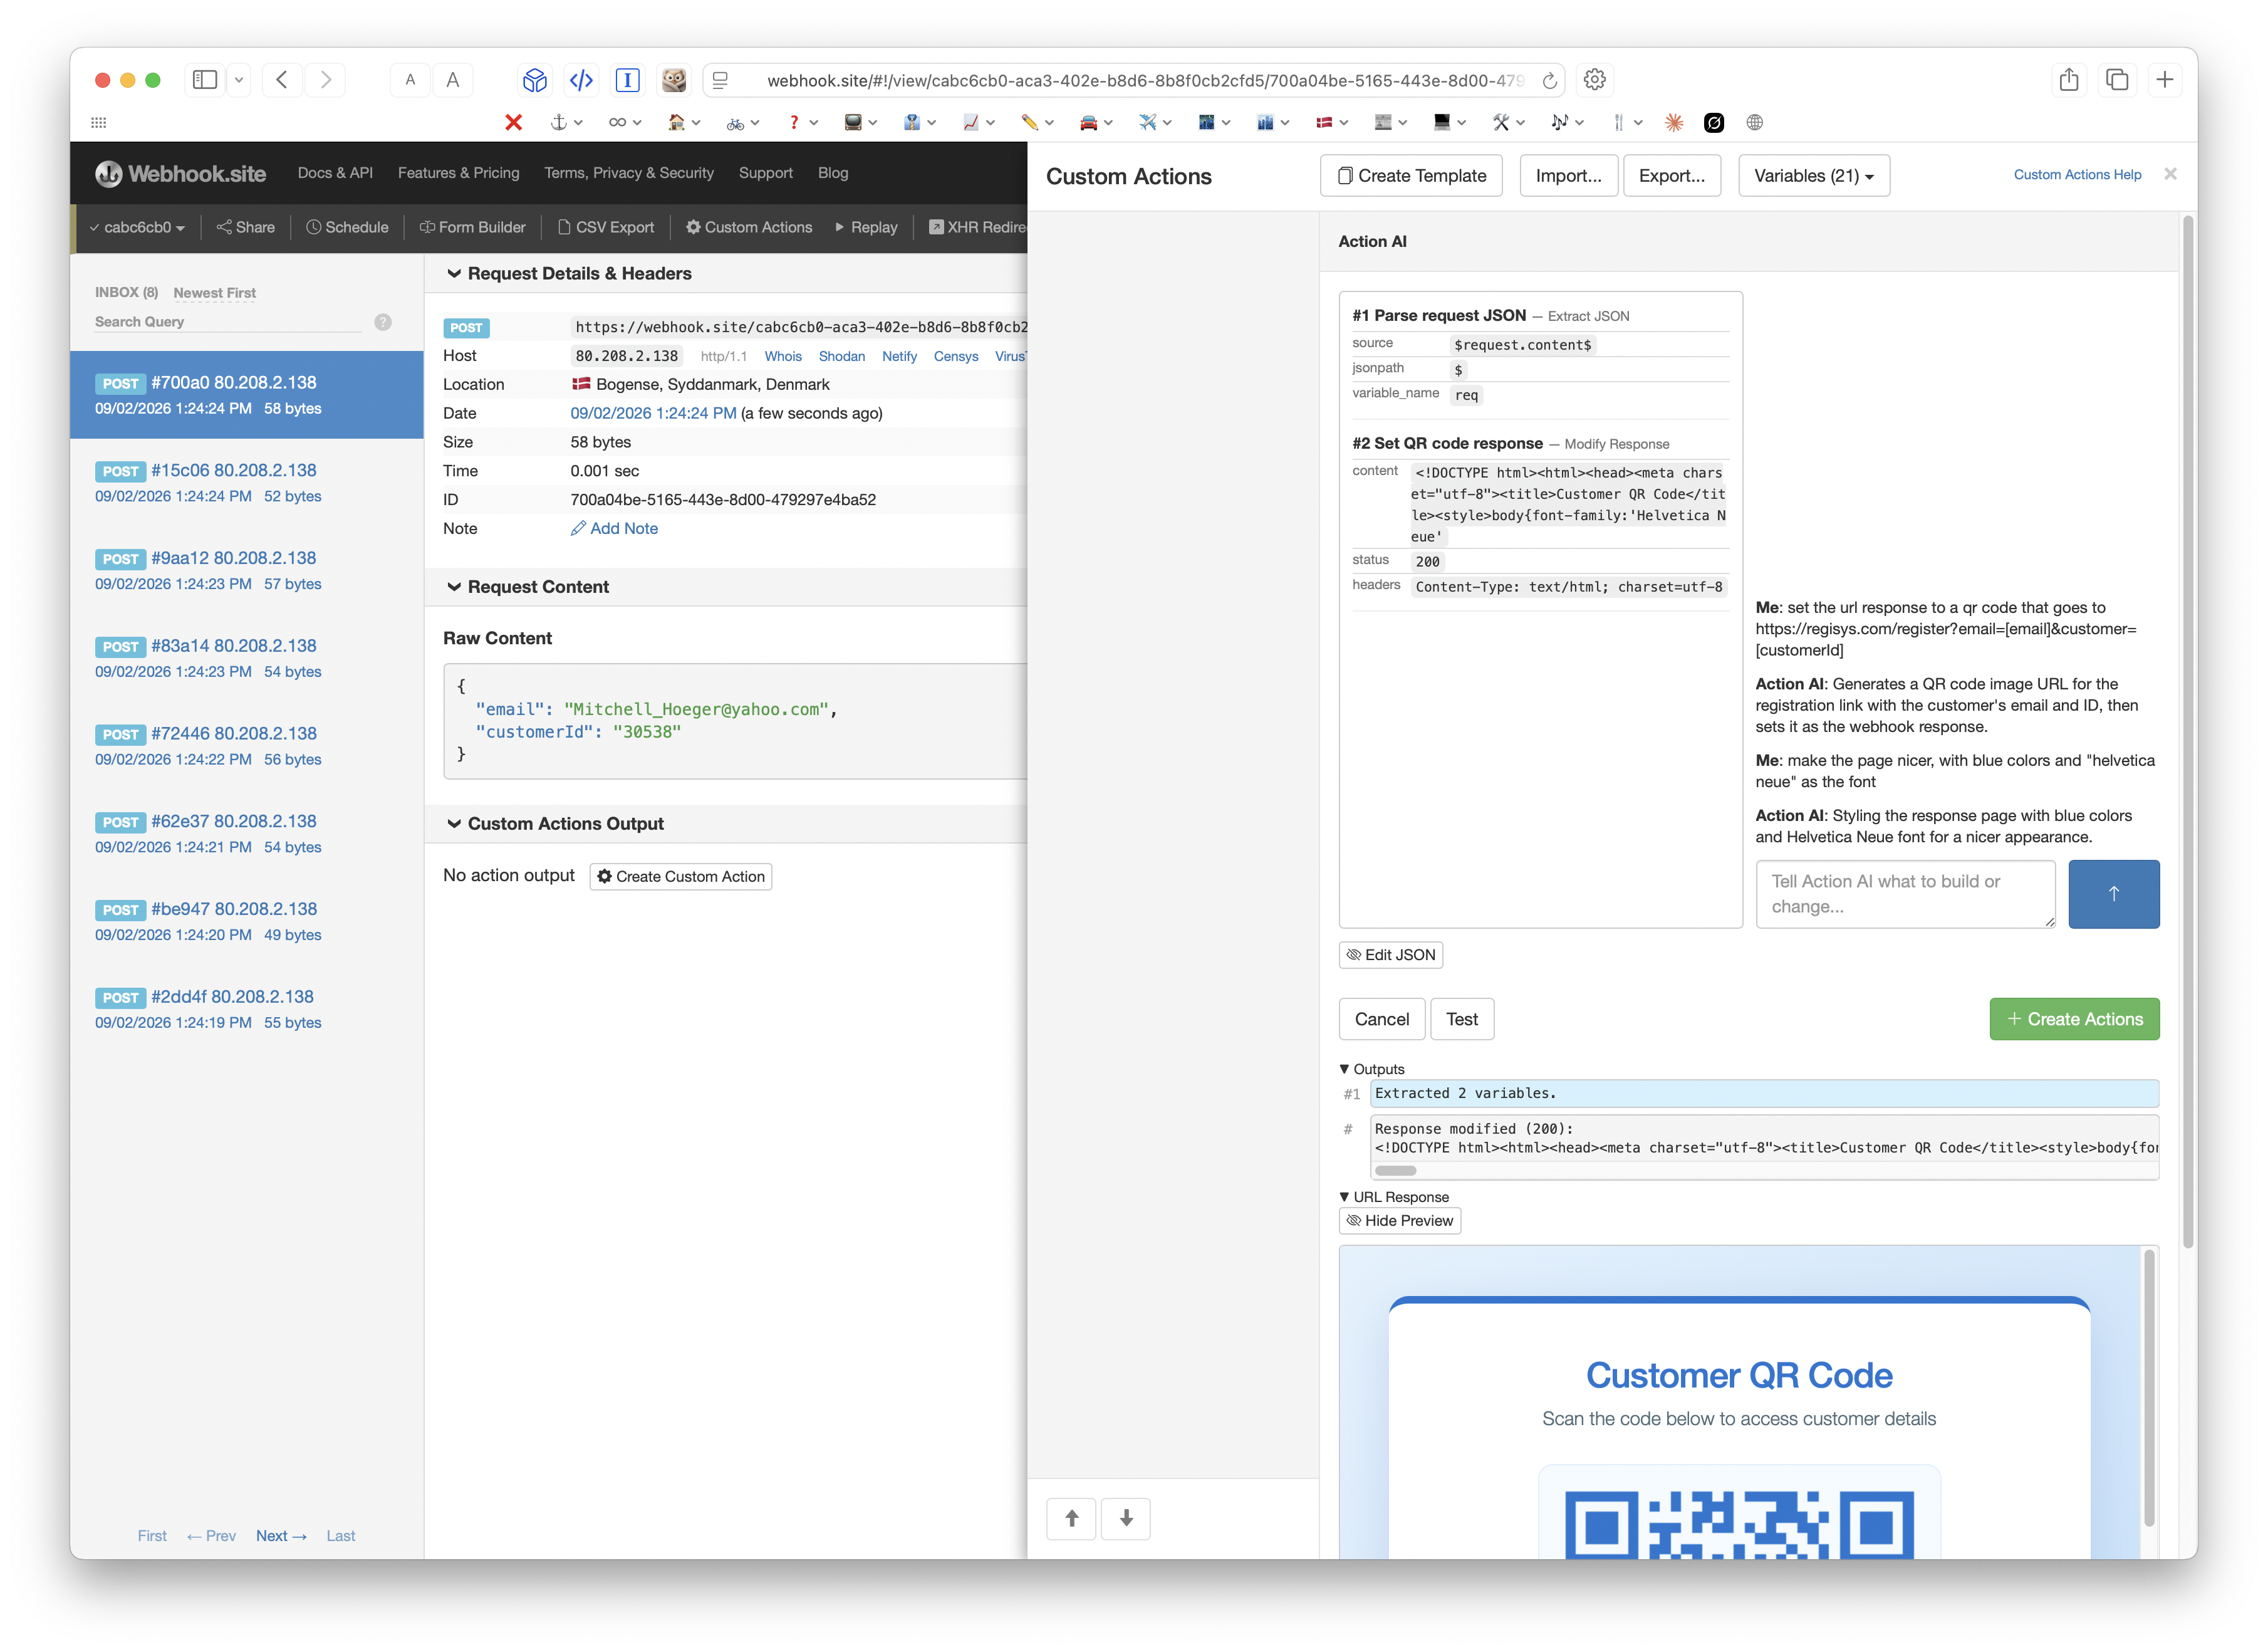
Task: Click the Test button
Action: (1461, 1019)
